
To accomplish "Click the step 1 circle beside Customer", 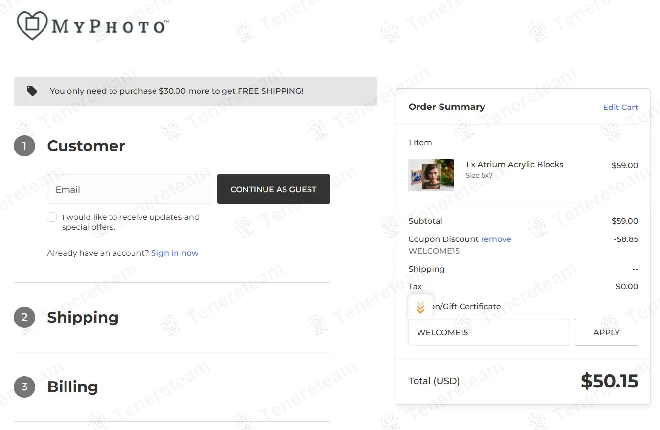I will pos(24,146).
